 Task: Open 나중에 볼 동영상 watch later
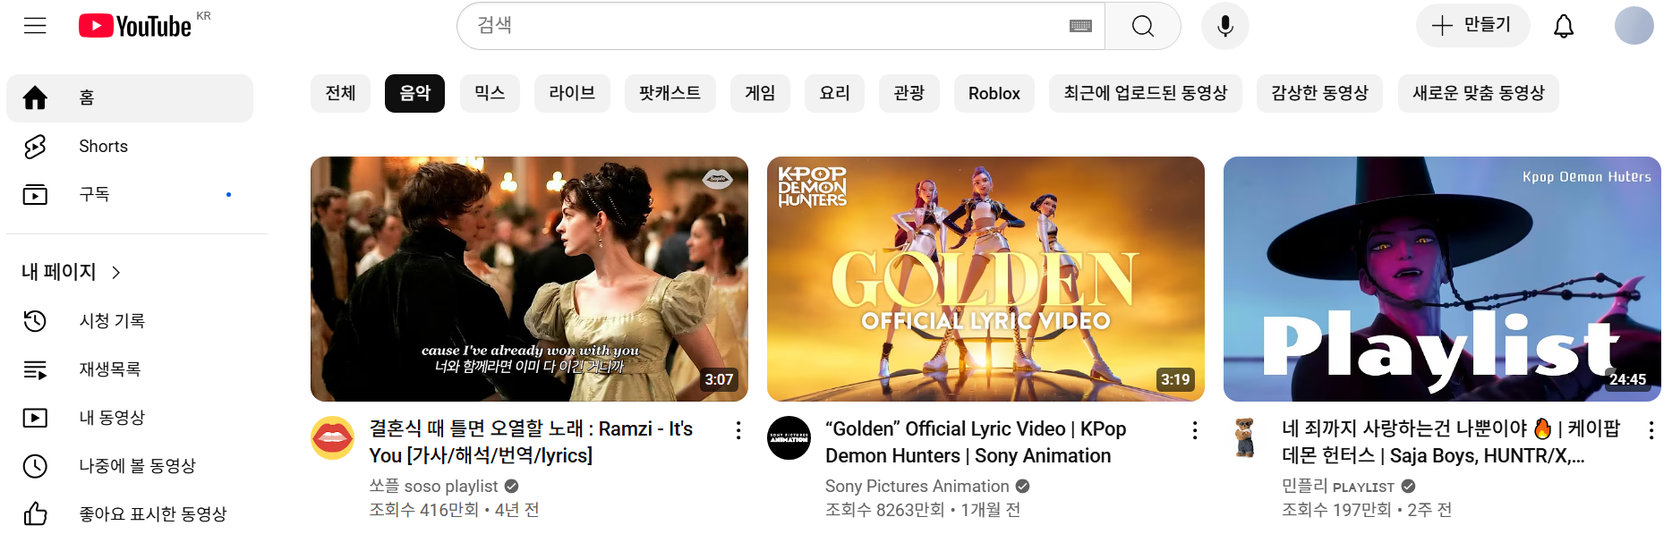tap(130, 465)
